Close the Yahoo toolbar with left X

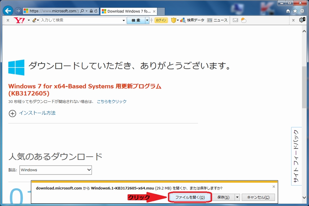[x=8, y=20]
